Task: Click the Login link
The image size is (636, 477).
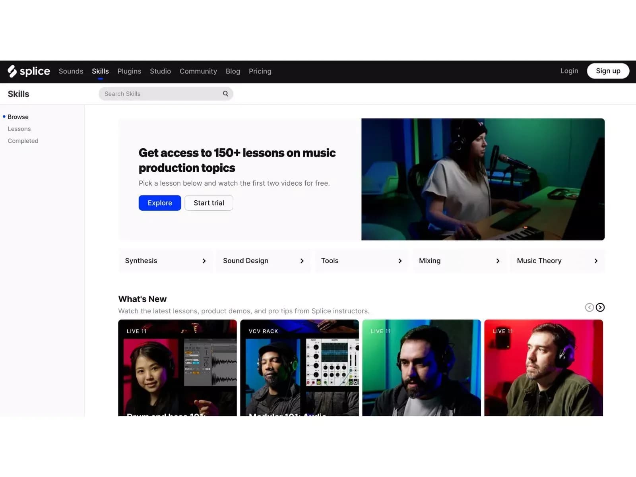Action: [x=569, y=71]
